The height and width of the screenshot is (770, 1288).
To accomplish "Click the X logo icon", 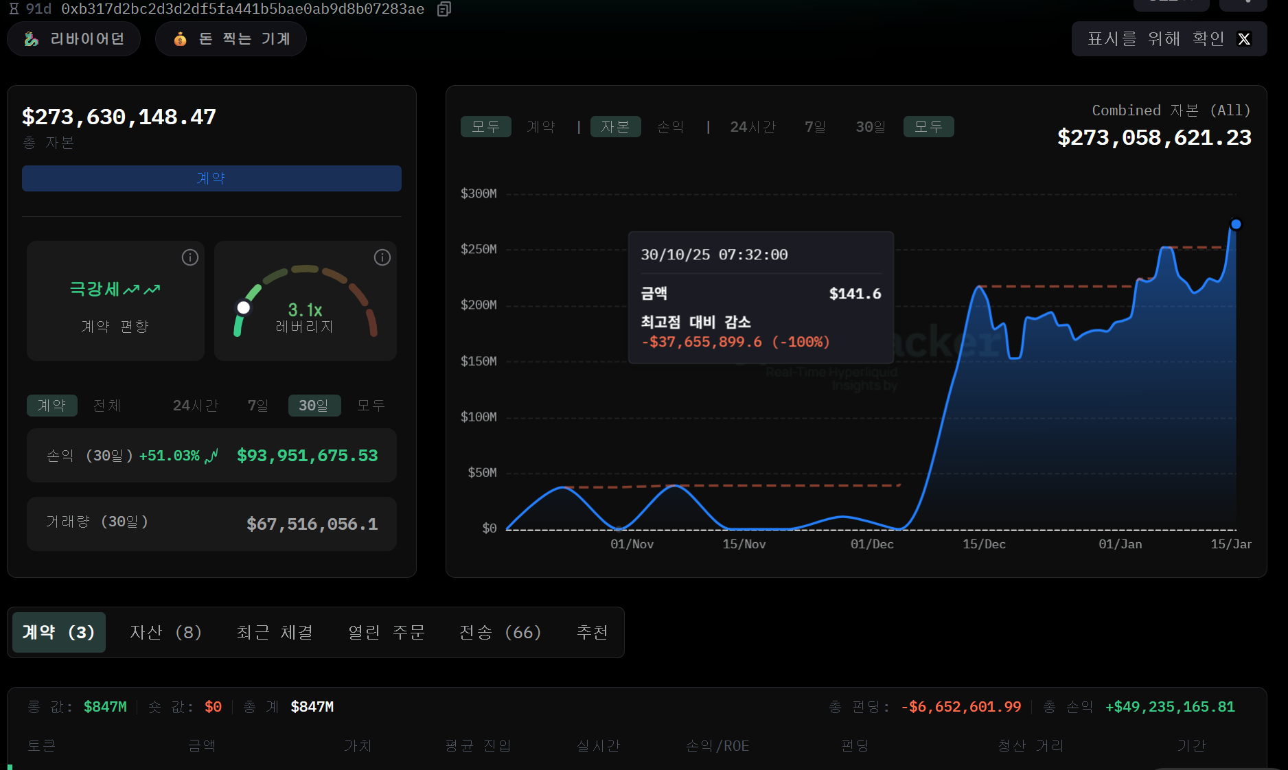I will (1243, 39).
